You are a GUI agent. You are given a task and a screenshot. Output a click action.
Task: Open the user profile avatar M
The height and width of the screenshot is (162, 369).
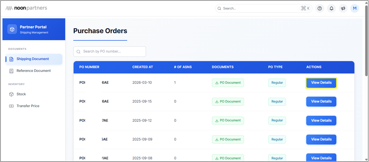click(x=354, y=8)
